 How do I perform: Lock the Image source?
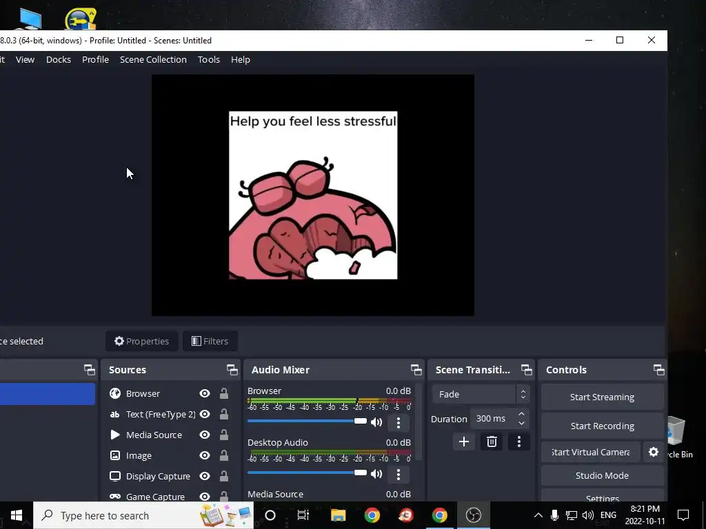click(x=224, y=456)
